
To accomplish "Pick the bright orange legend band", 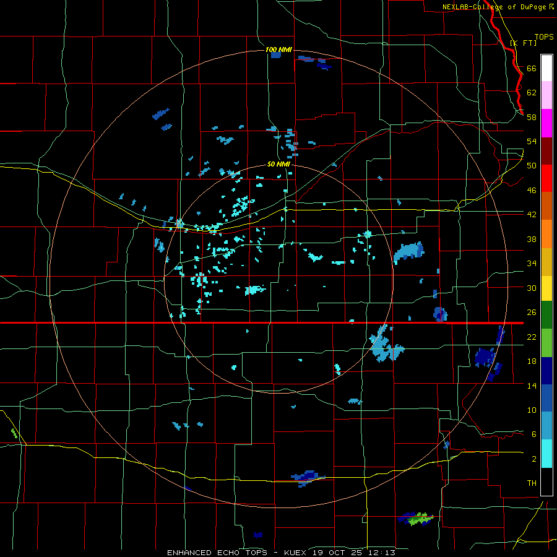I will coord(546,234).
